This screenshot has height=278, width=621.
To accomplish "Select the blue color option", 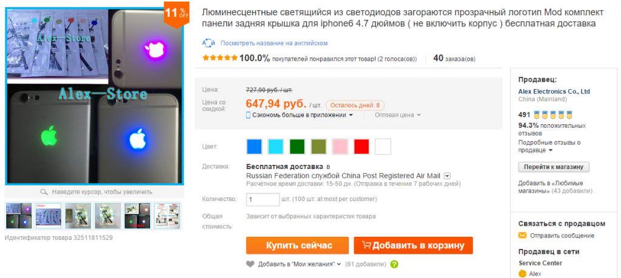I will click(x=254, y=147).
